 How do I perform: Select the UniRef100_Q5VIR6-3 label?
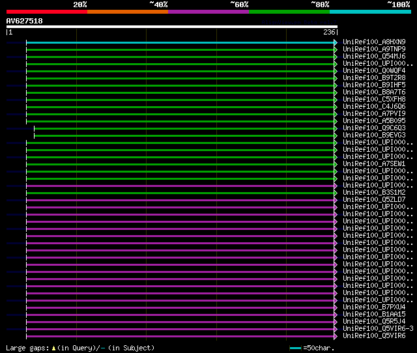point(378,329)
